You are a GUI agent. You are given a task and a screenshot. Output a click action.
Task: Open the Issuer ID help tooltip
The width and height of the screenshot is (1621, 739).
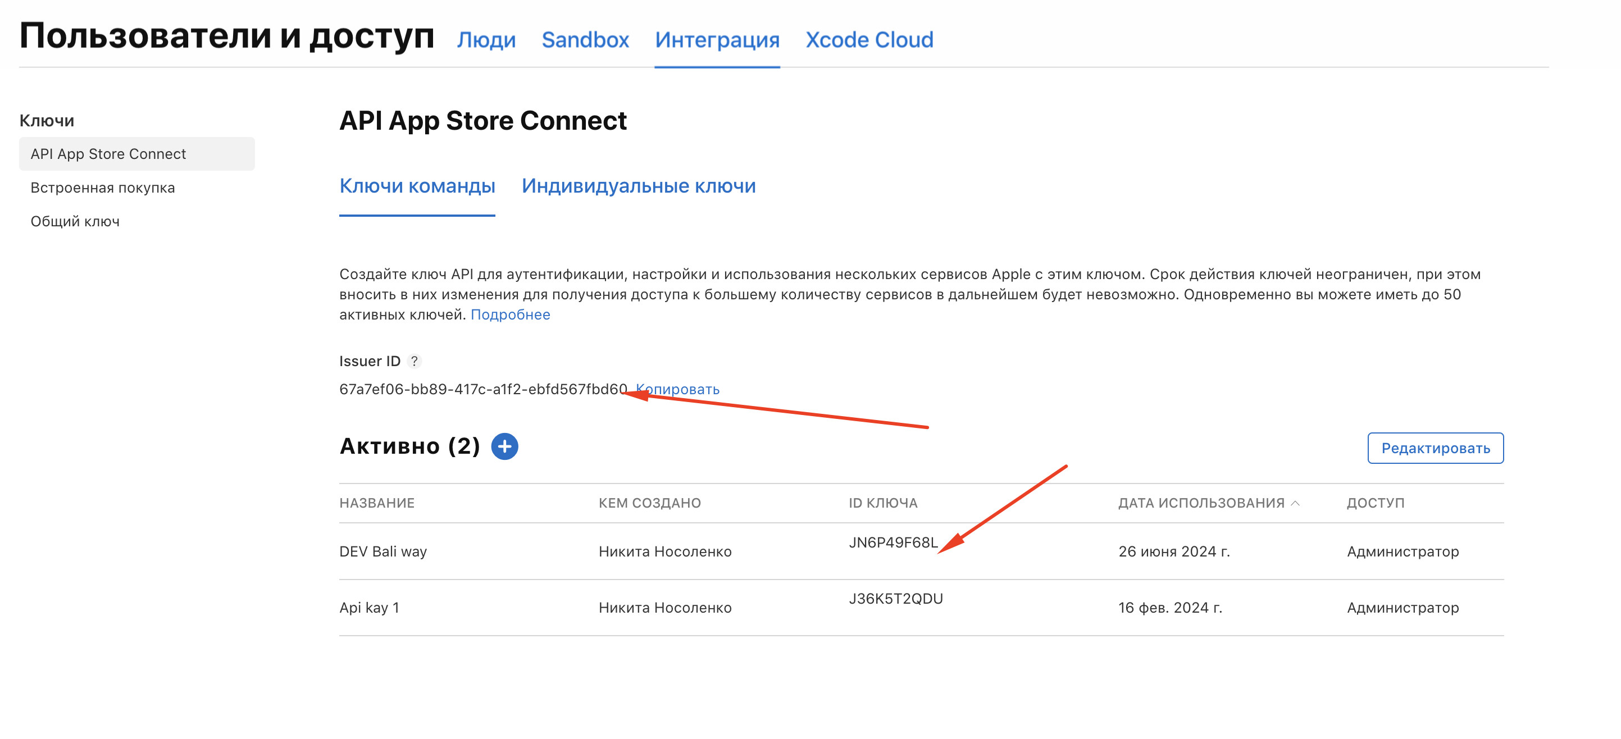414,361
